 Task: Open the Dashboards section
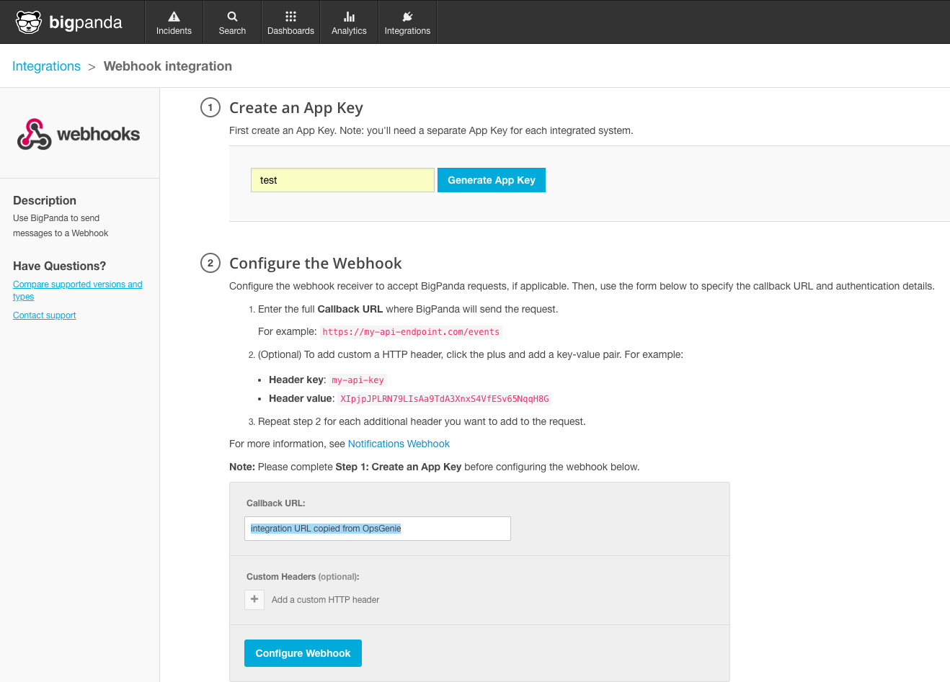(290, 22)
